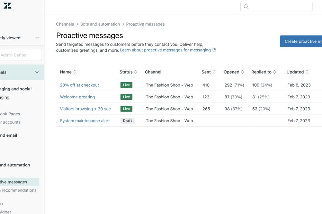Go to Bots and automation breadcrumb

(100, 24)
